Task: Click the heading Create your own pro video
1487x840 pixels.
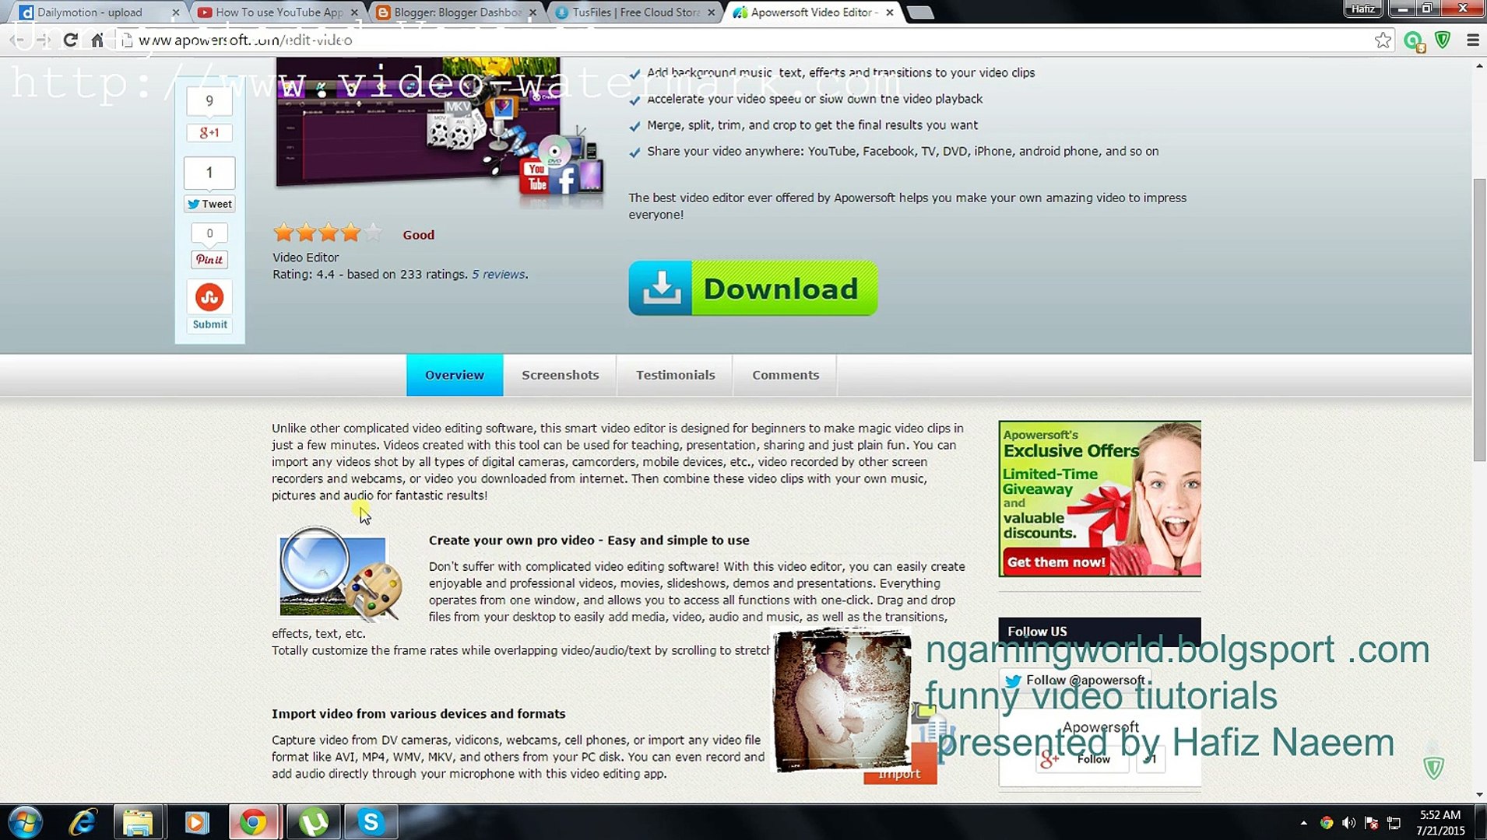Action: pyautogui.click(x=589, y=540)
